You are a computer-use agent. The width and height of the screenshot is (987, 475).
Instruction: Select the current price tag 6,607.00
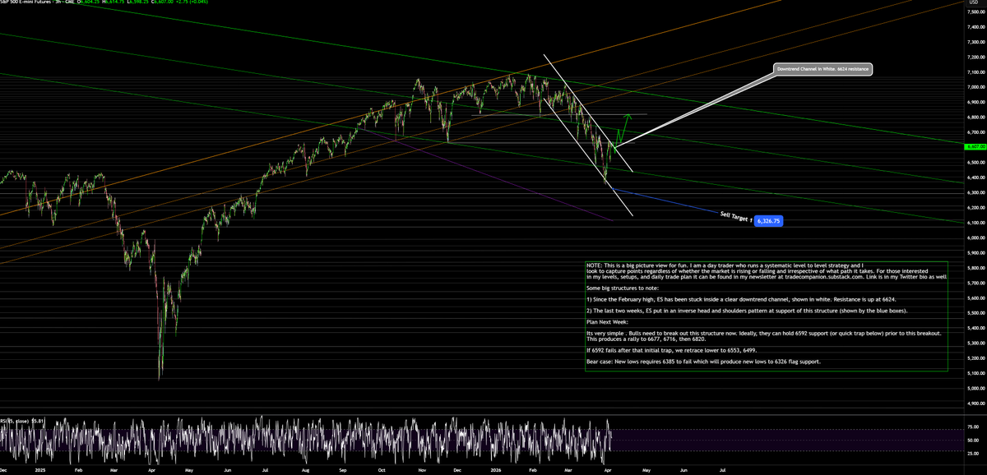pyautogui.click(x=975, y=145)
